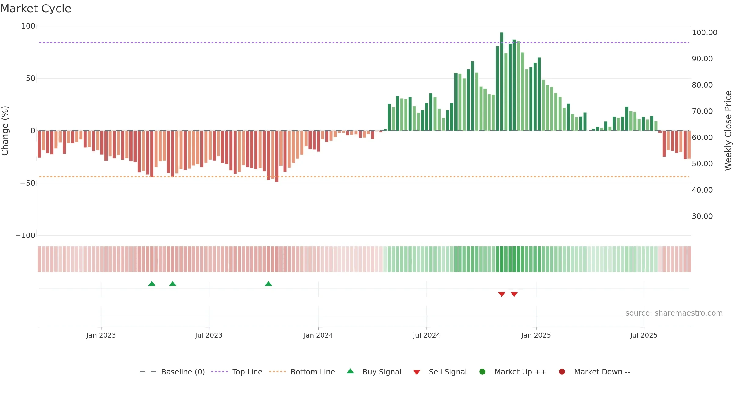Image resolution: width=733 pixels, height=412 pixels.
Task: Click the Jan 2024 x-axis label
Action: [318, 335]
